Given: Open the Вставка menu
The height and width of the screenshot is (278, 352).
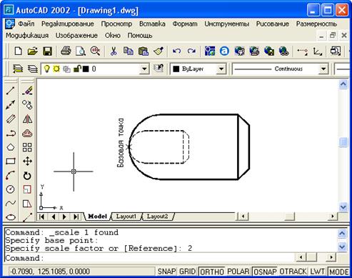Looking at the screenshot, I should (152, 24).
